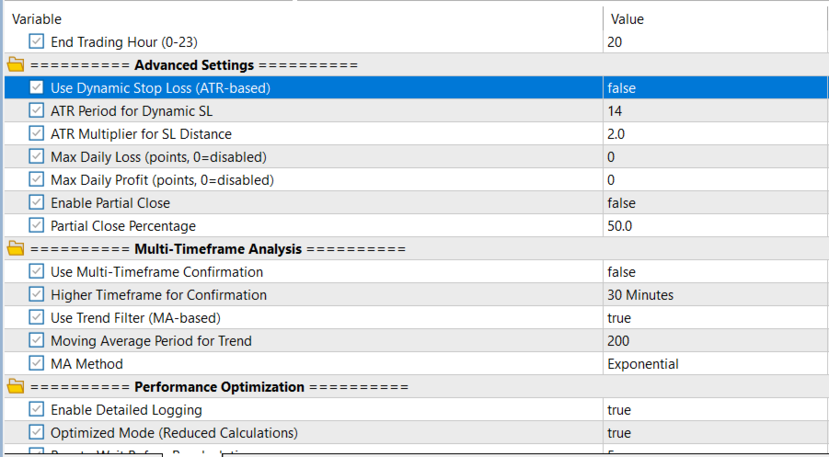This screenshot has height=457, width=829.
Task: Select the Advanced Settings group row
Action: 194,65
